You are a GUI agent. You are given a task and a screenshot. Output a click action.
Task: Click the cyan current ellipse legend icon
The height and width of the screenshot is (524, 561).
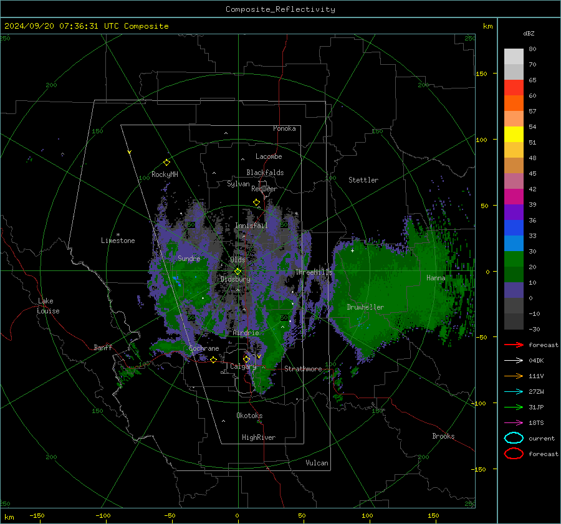click(x=514, y=438)
